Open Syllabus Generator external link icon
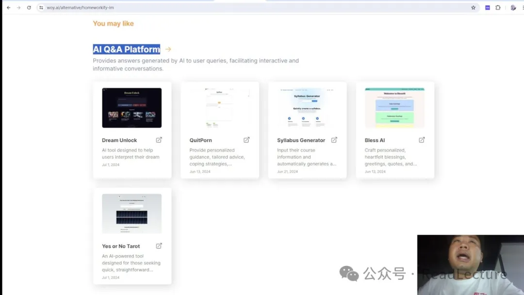524x295 pixels. [334, 140]
